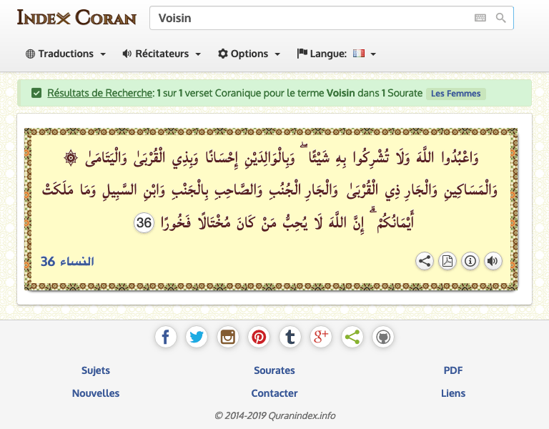Click the share icon on the verse
Screen dimensions: 549x429
click(425, 261)
